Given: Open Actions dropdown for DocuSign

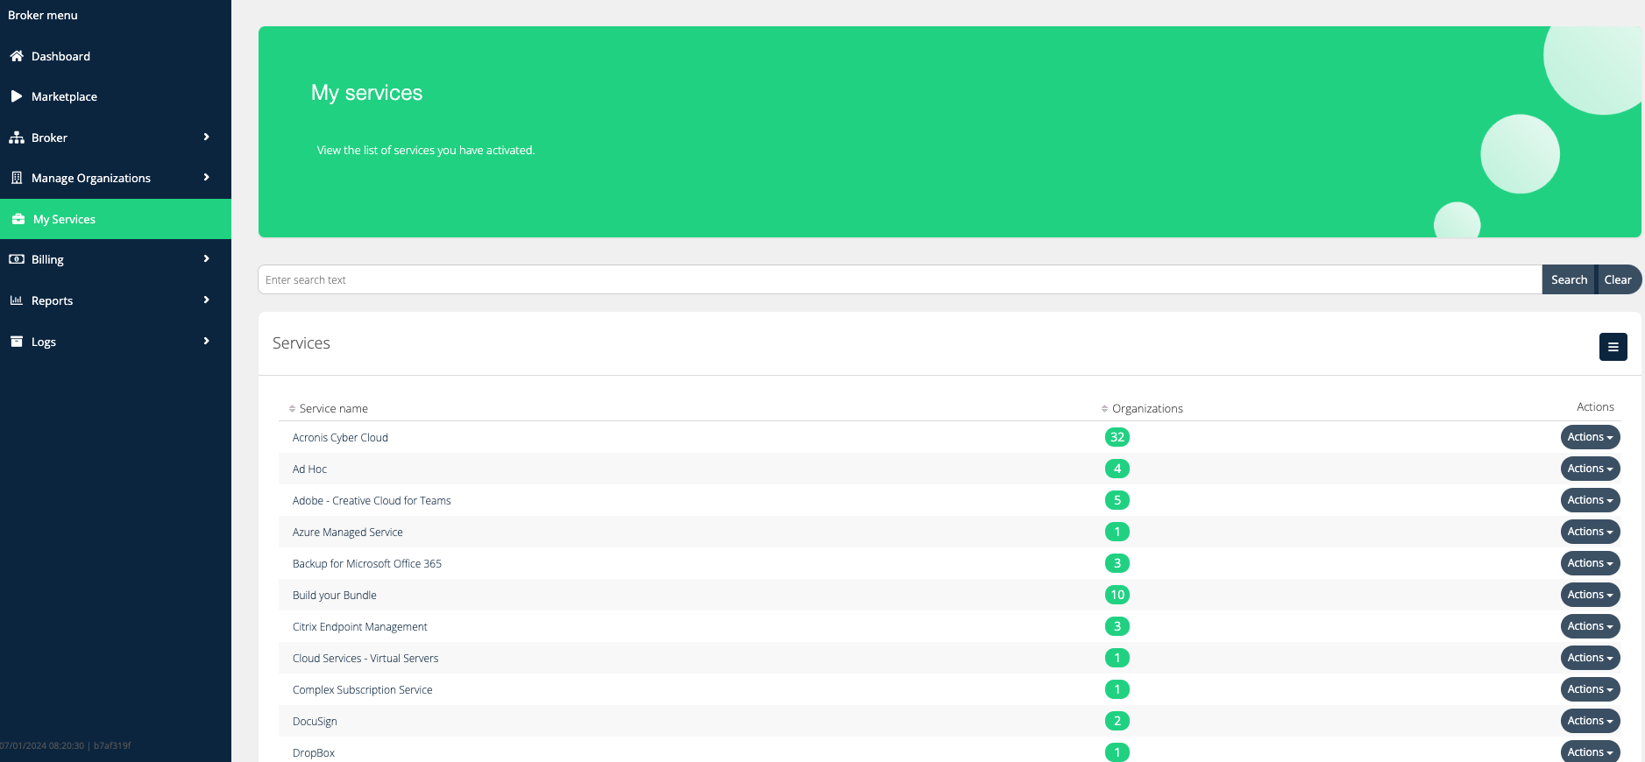Looking at the screenshot, I should point(1590,721).
